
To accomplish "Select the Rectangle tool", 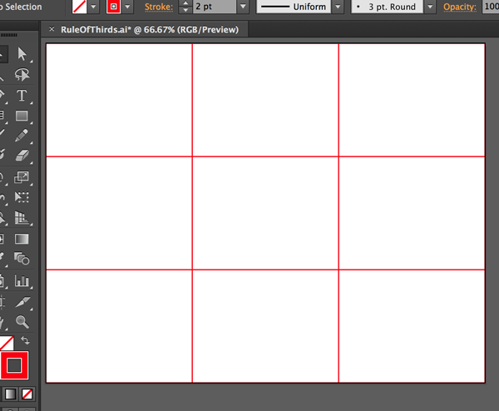I will point(22,116).
